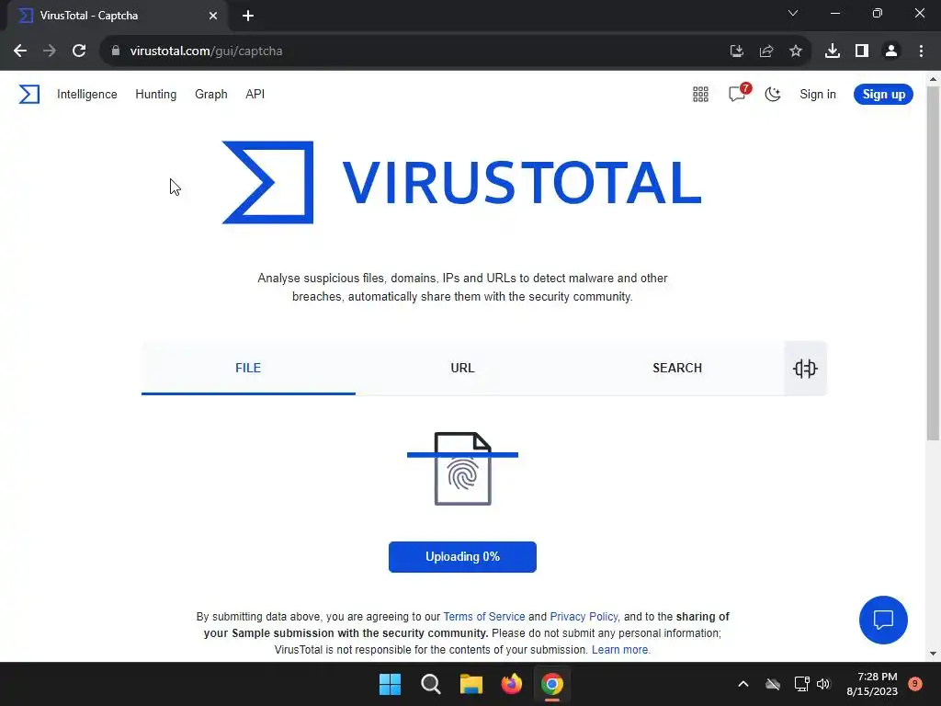The width and height of the screenshot is (941, 706).
Task: Click Chrome icon in taskbar
Action: (x=552, y=684)
